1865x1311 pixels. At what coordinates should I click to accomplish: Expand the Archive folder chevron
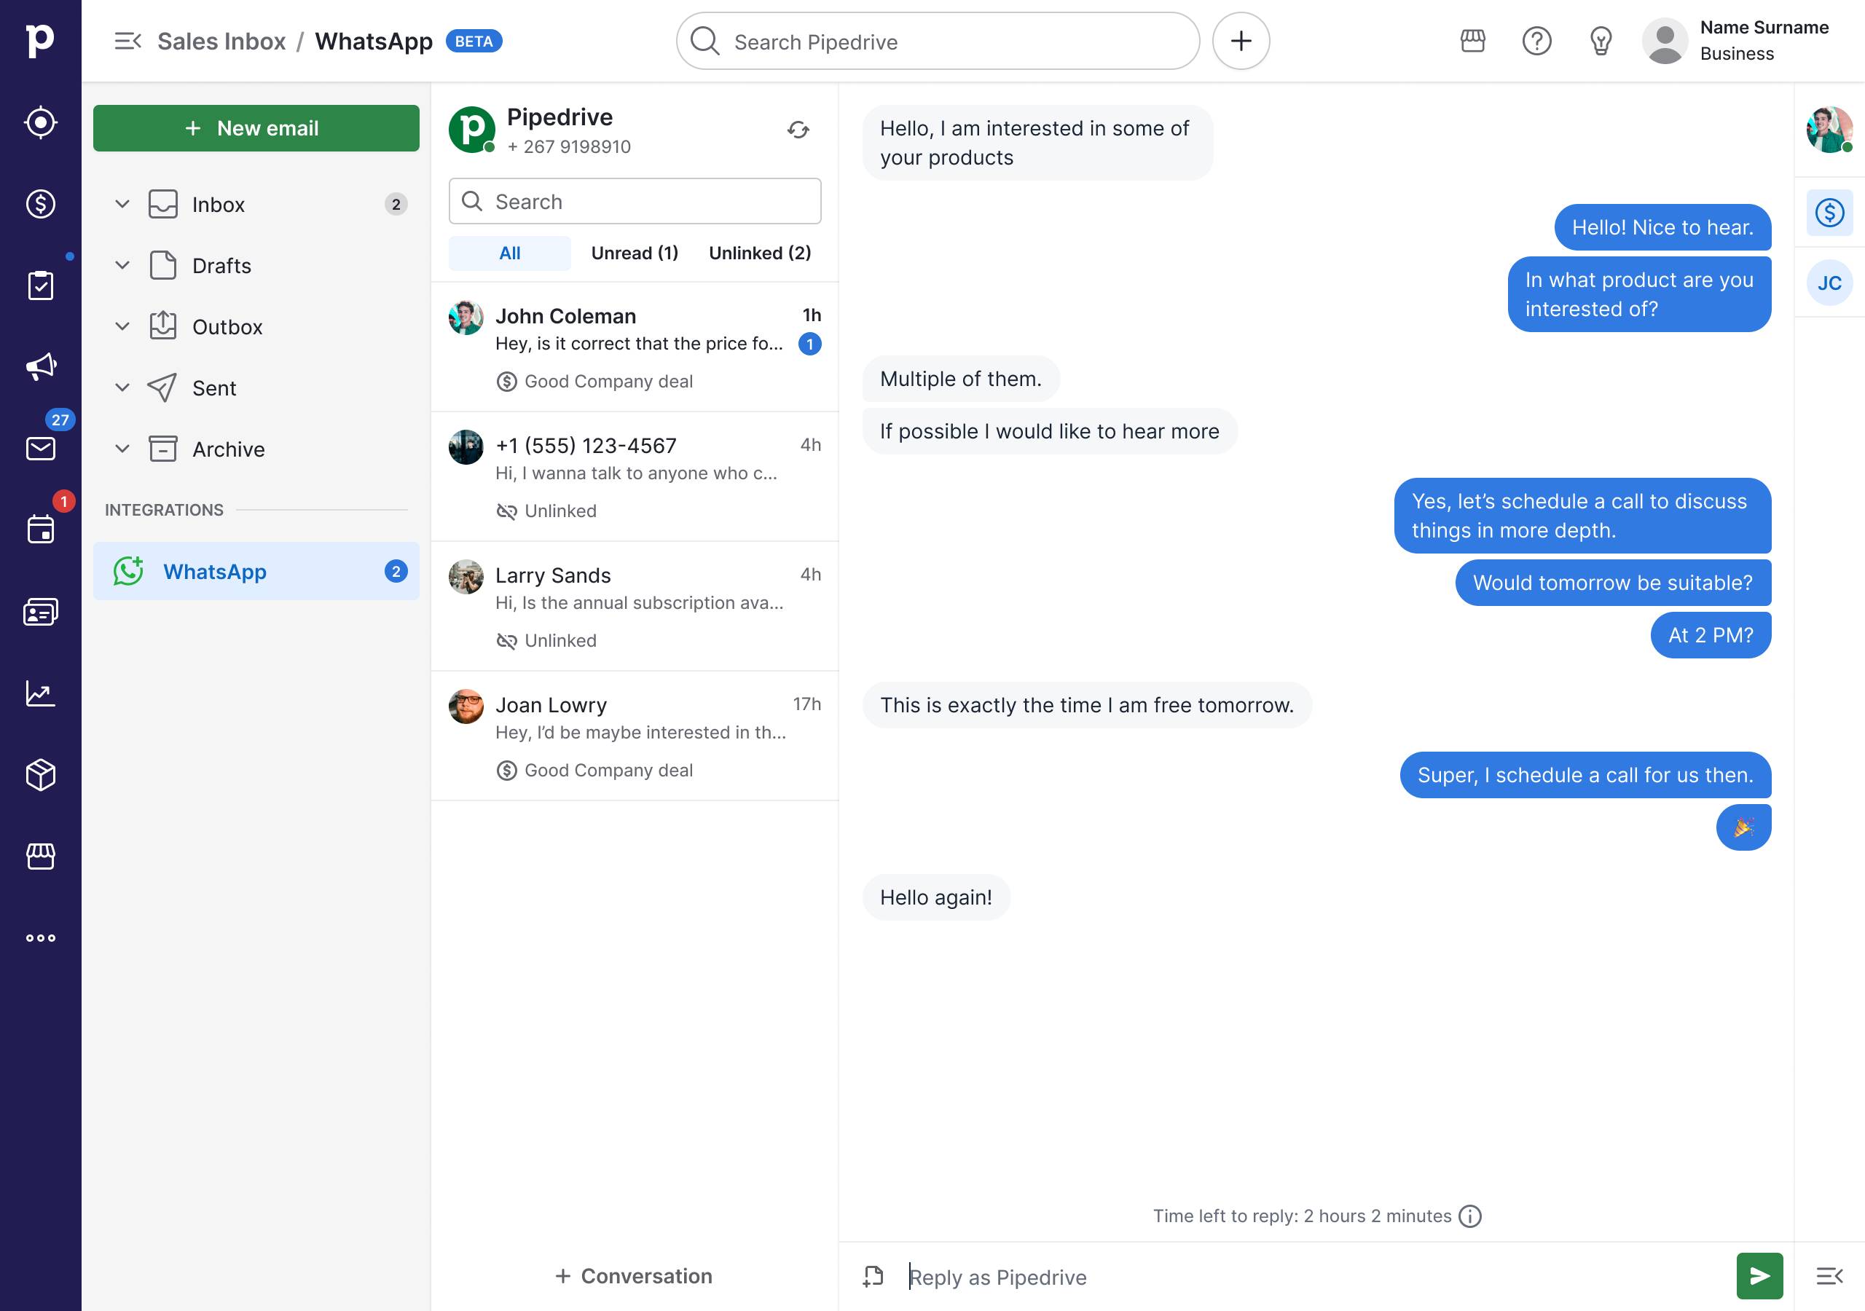click(x=122, y=449)
